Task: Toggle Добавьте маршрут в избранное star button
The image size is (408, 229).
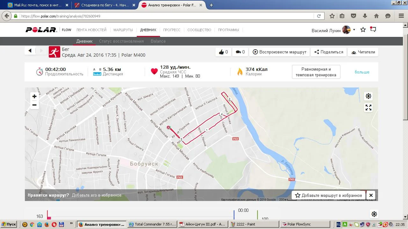Action: click(328, 195)
